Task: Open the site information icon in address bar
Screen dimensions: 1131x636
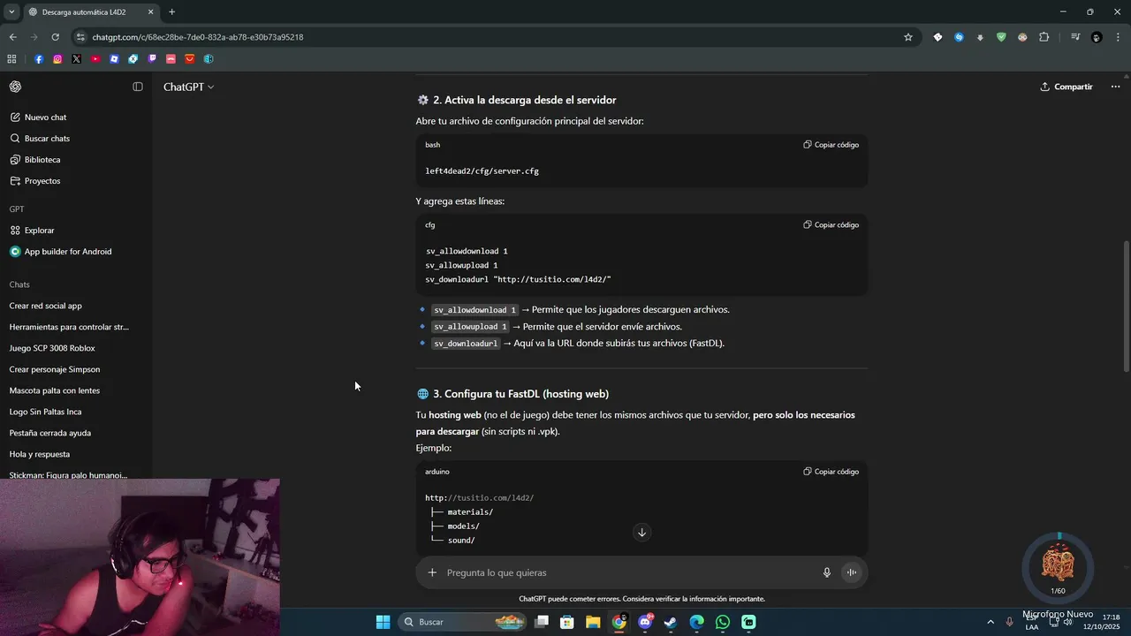Action: pos(80,37)
